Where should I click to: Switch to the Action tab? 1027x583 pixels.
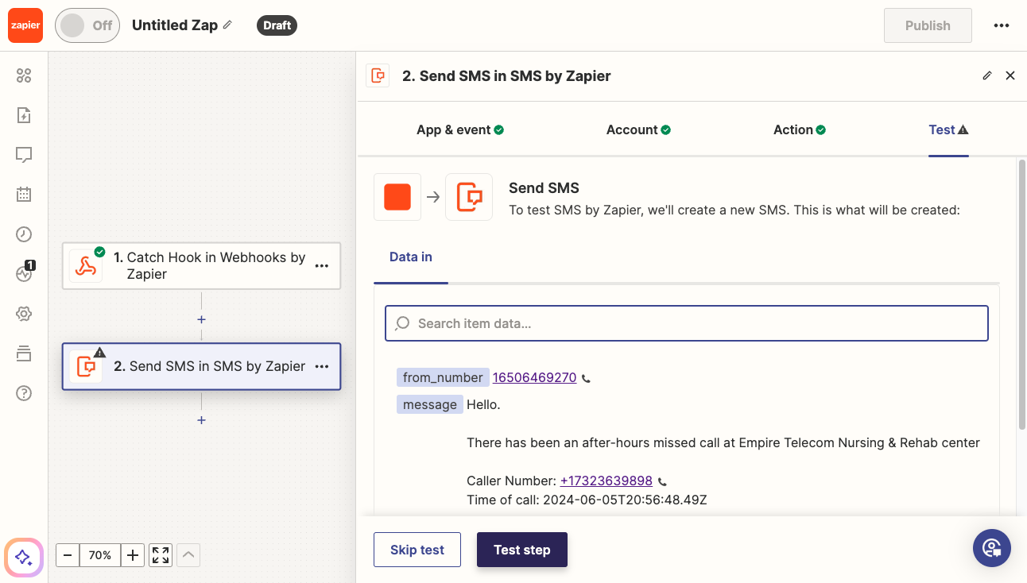click(x=800, y=129)
